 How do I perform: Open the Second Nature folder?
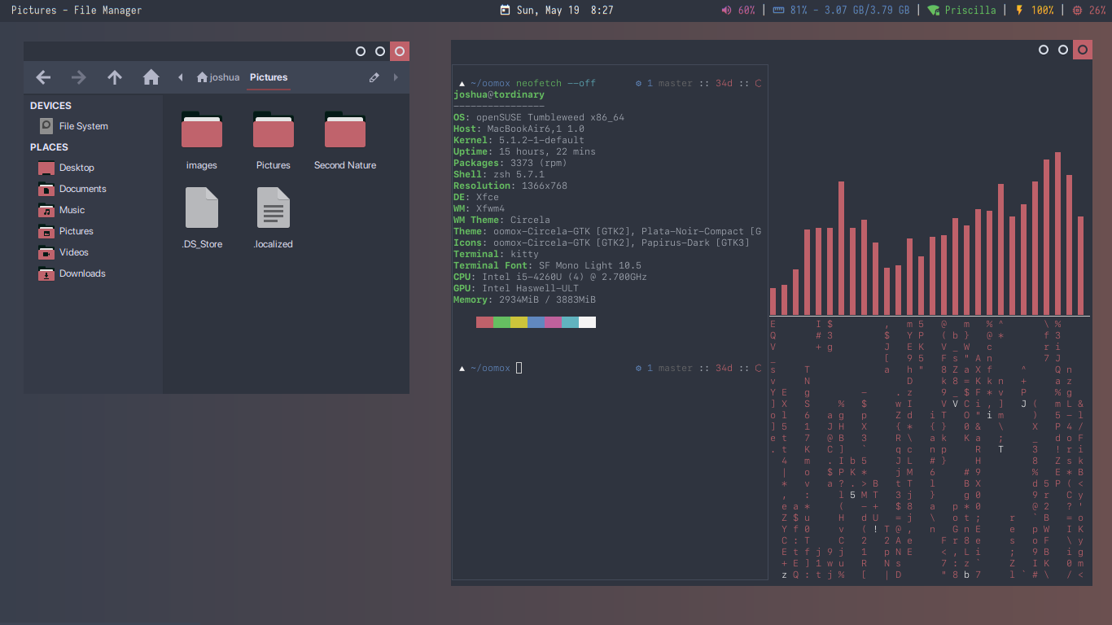[x=345, y=131]
